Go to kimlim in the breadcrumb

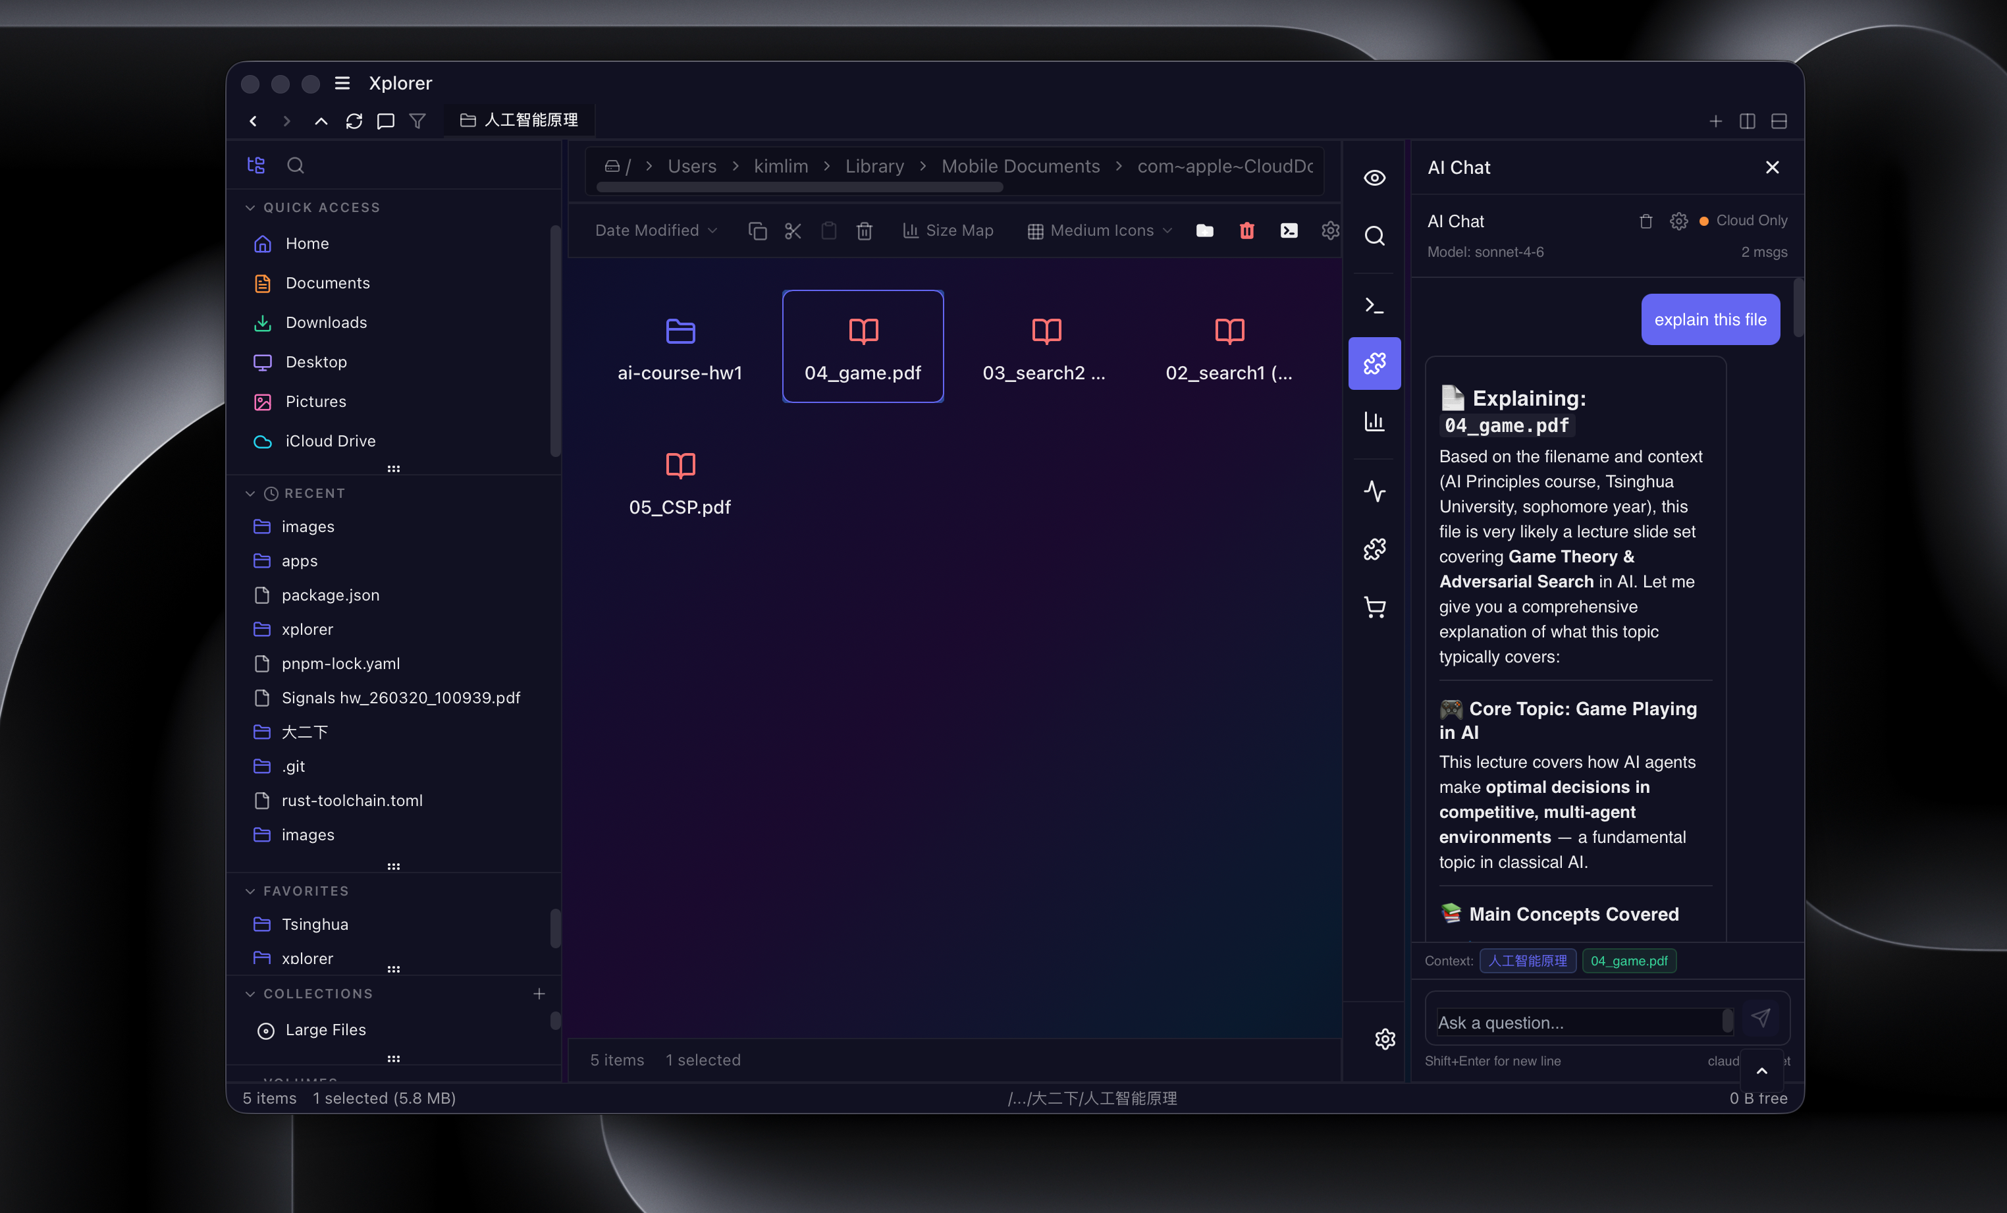pos(780,166)
